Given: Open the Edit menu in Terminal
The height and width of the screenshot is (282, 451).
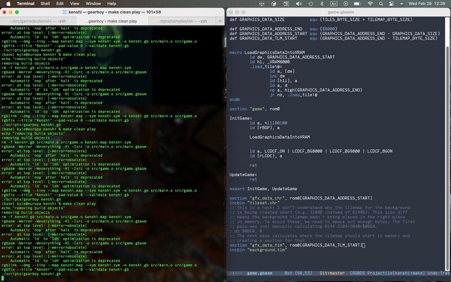Looking at the screenshot, I should click(x=60, y=4).
